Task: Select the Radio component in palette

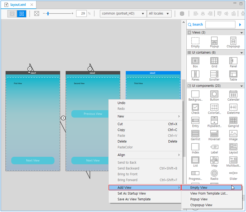Action: coord(214,173)
